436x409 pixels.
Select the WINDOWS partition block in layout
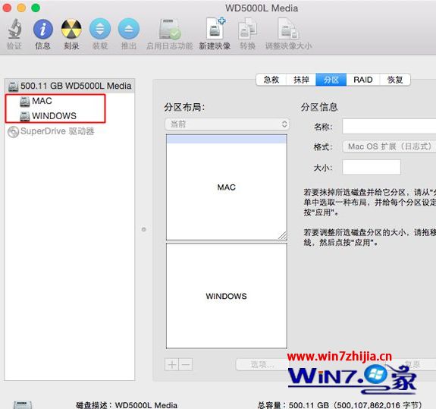pyautogui.click(x=227, y=296)
